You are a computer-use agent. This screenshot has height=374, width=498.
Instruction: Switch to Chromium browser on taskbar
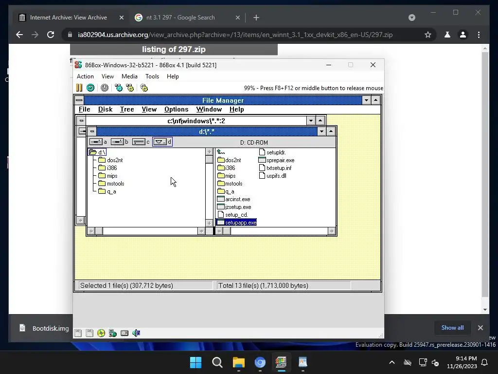click(260, 362)
